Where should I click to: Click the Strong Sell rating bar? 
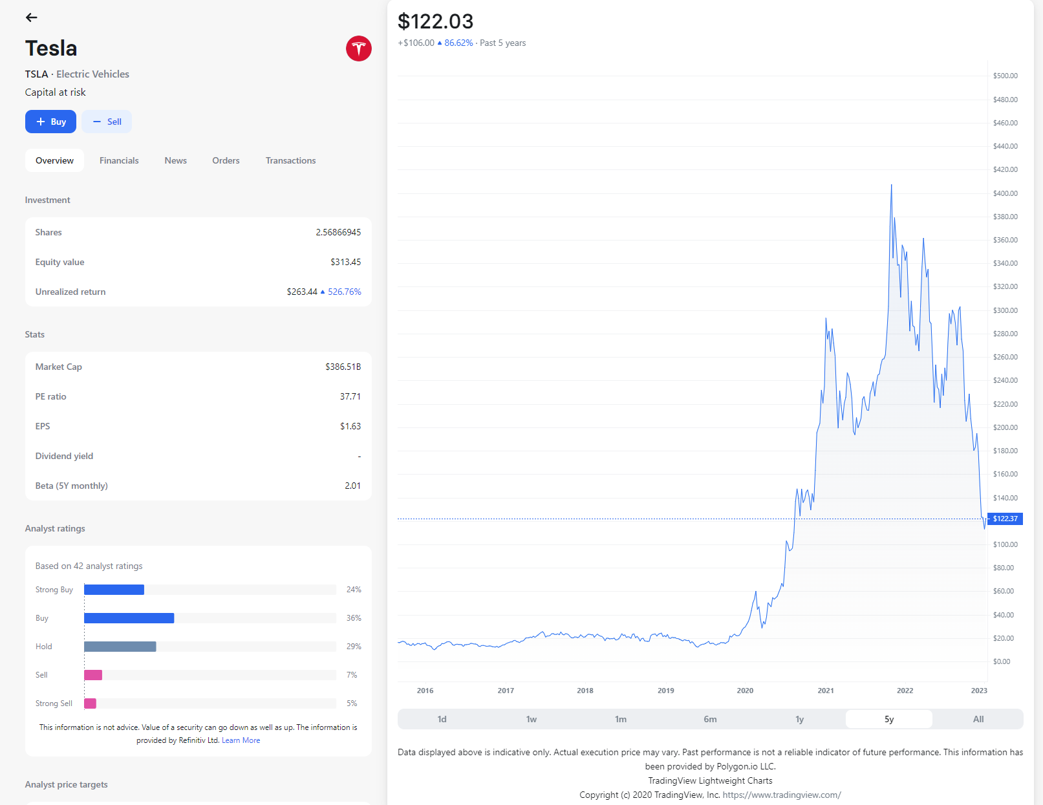pos(90,703)
